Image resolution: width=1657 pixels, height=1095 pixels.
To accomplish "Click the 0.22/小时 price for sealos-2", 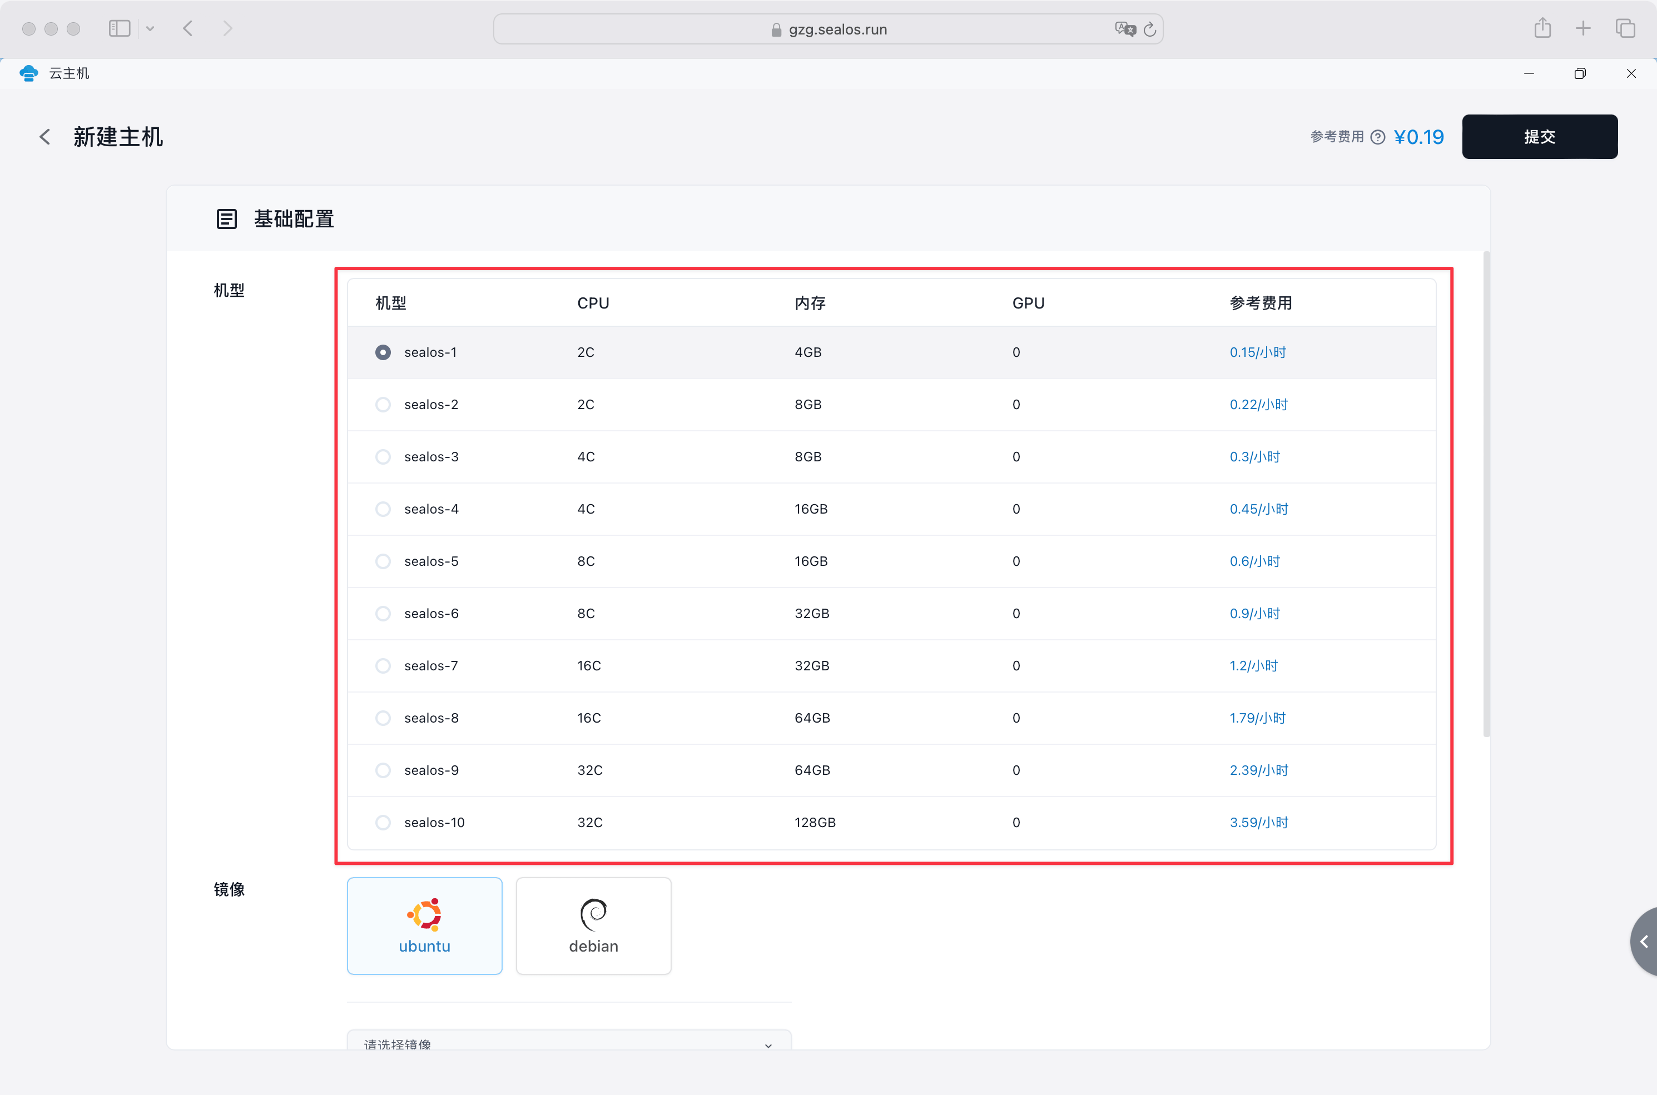I will click(1258, 405).
